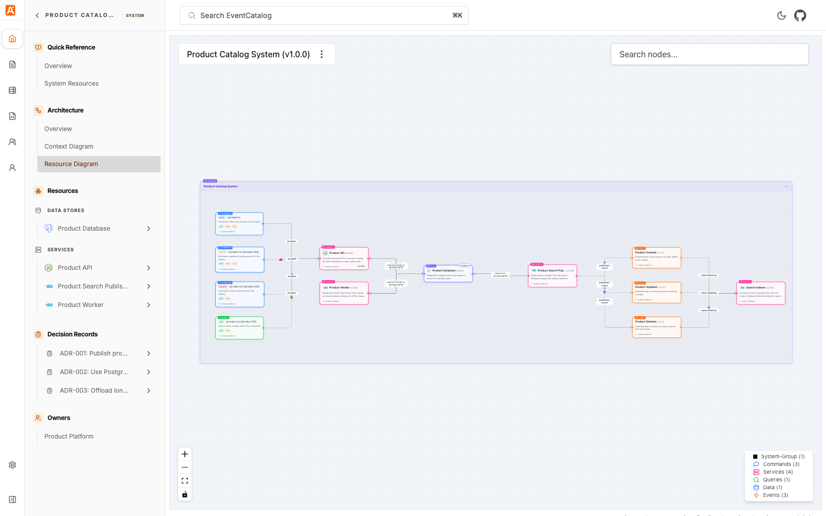
Task: Focus the Search nodes field
Action: (x=710, y=54)
